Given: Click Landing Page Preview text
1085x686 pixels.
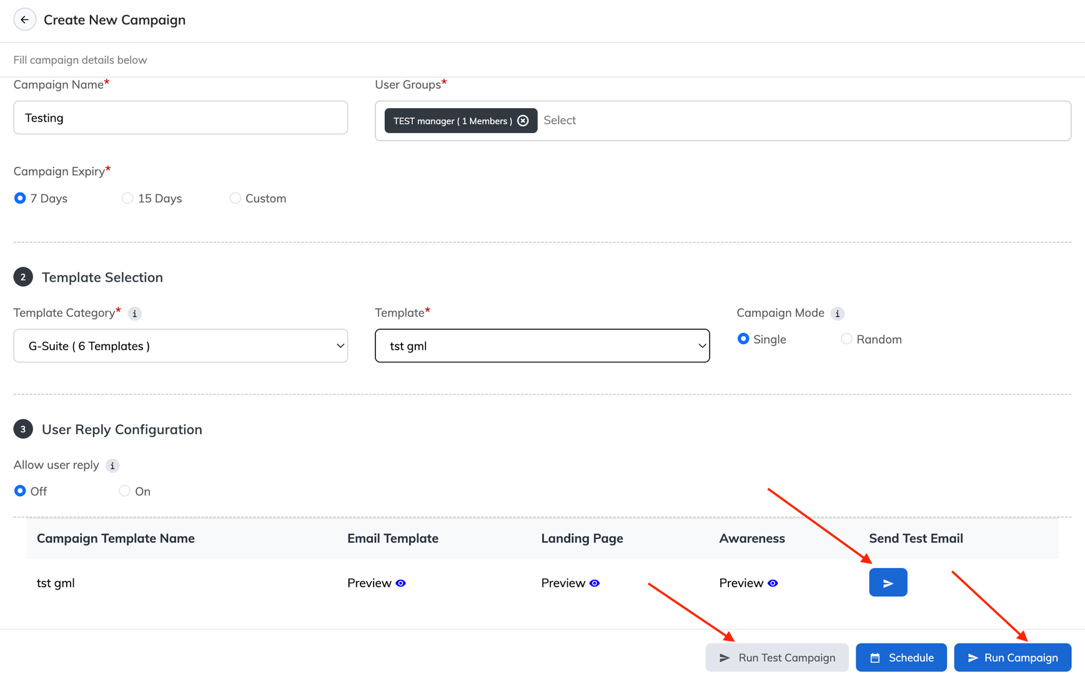Looking at the screenshot, I should (563, 583).
